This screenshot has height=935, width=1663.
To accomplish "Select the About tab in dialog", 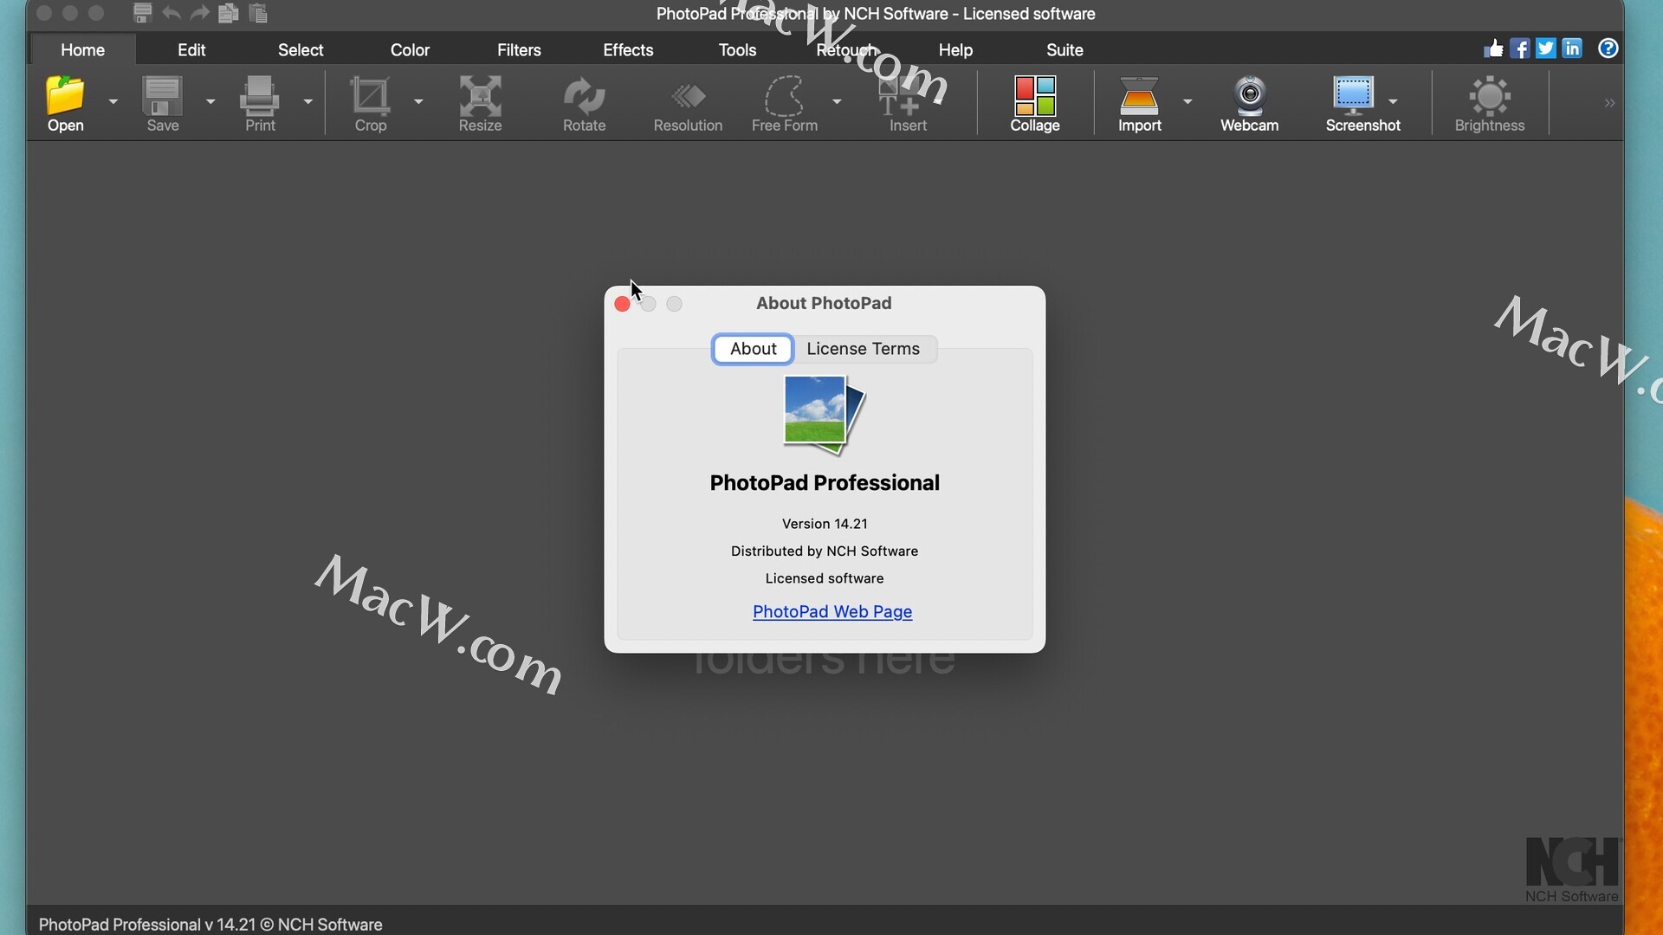I will coord(753,349).
